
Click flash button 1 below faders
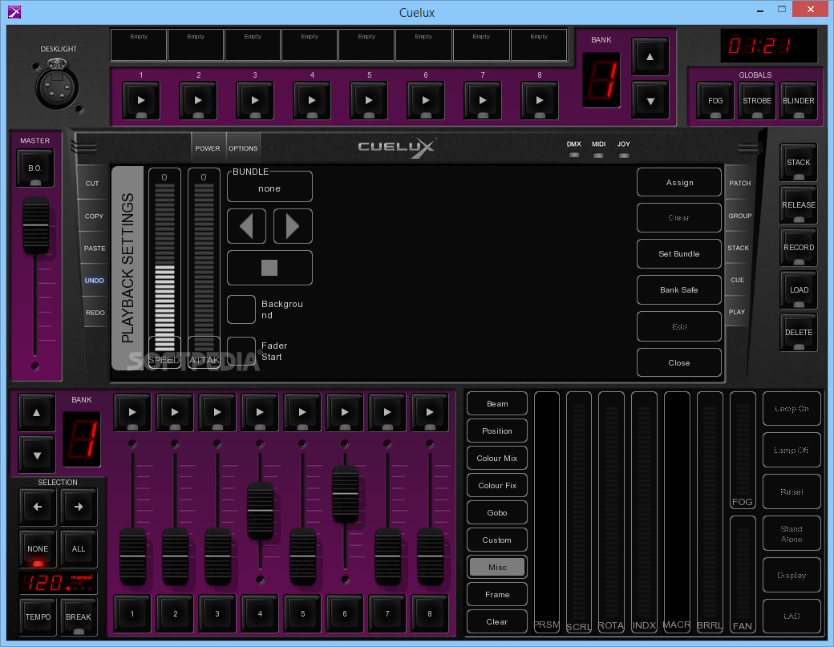132,614
